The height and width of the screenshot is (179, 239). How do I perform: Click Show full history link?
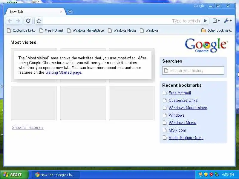coord(28,128)
